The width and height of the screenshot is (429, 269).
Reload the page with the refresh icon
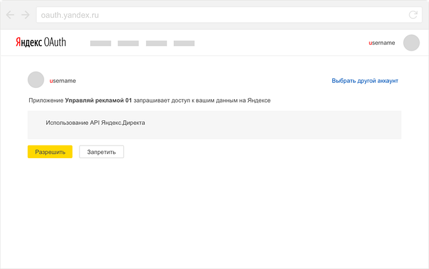click(x=413, y=15)
